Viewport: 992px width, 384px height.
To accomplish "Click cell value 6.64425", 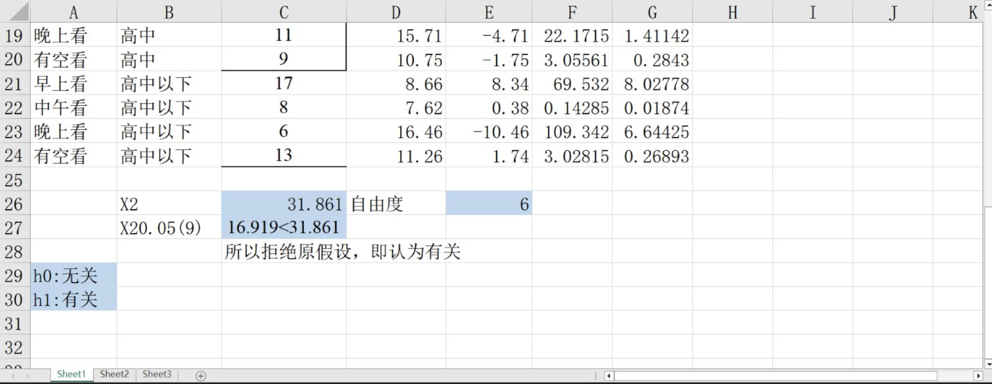I will 653,132.
